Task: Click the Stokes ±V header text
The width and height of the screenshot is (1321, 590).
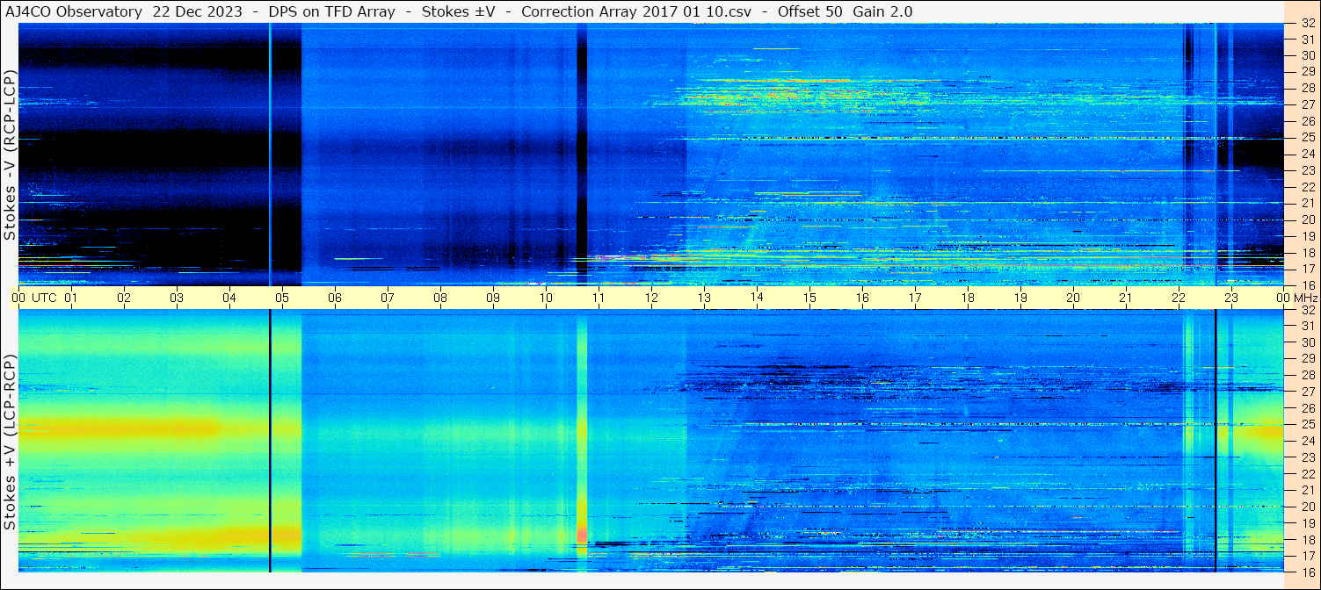Action: click(459, 11)
